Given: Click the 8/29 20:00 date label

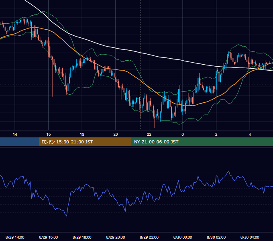Looking at the screenshot, I should 116,237.
